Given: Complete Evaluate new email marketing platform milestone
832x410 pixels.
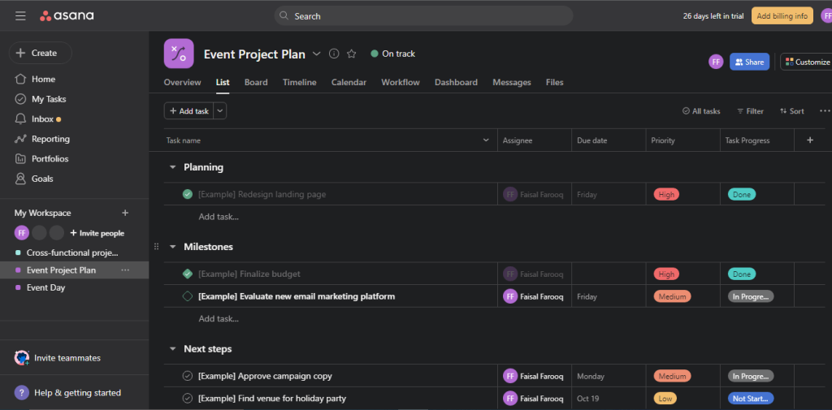Looking at the screenshot, I should coord(188,296).
